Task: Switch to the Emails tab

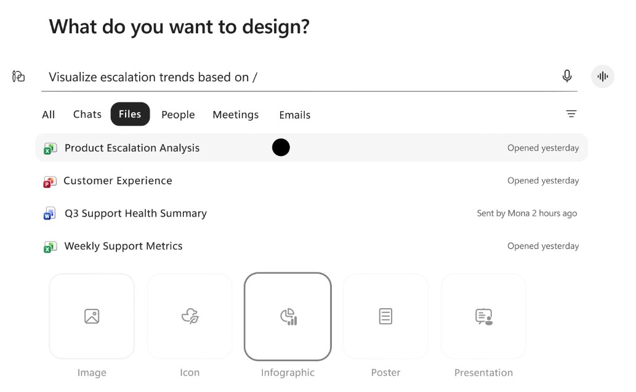Action: 295,115
